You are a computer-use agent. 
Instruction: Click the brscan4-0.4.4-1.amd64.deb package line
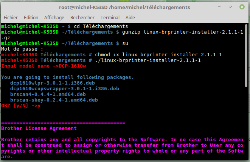pos(48,94)
